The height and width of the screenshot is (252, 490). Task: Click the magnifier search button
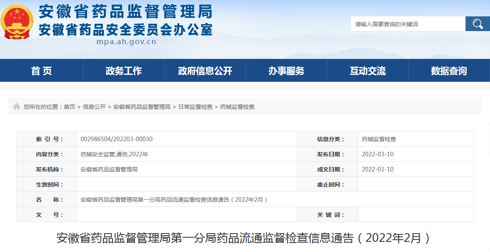(x=477, y=24)
